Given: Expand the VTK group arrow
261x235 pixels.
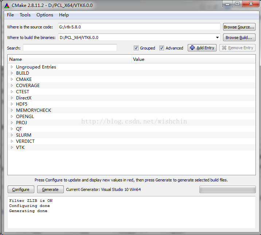Looking at the screenshot, I should 12,147.
